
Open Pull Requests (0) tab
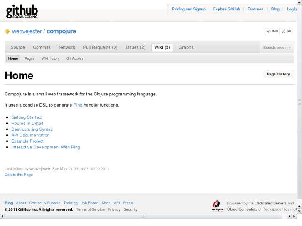tap(100, 47)
